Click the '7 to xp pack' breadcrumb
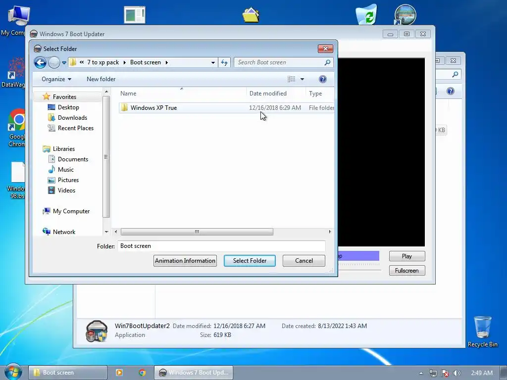This screenshot has height=380, width=507. (103, 62)
